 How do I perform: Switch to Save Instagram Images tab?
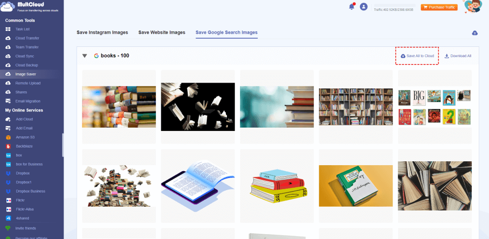(x=102, y=32)
